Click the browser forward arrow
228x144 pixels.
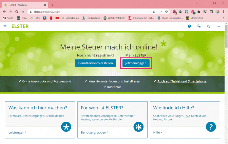click(10, 12)
